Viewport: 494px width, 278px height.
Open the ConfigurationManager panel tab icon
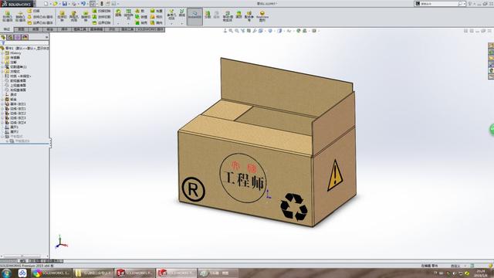point(18,37)
